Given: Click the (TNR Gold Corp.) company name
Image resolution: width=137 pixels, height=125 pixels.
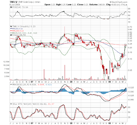Looking at the screenshot, I should pyautogui.click(x=26, y=2).
